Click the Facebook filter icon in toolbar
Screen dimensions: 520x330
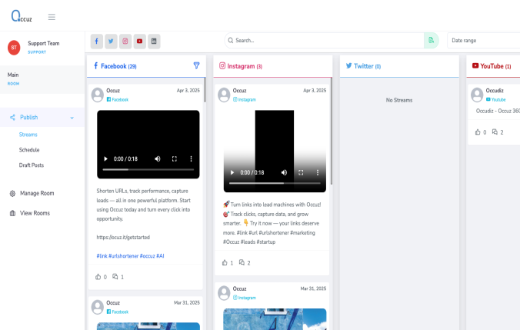pyautogui.click(x=96, y=41)
